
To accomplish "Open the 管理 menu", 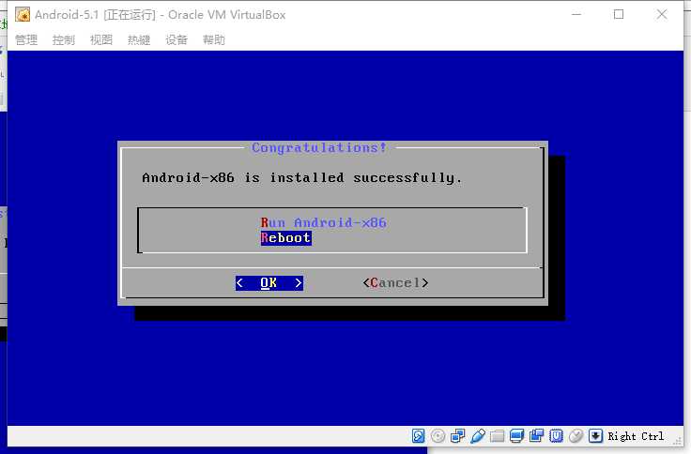I will click(x=26, y=40).
